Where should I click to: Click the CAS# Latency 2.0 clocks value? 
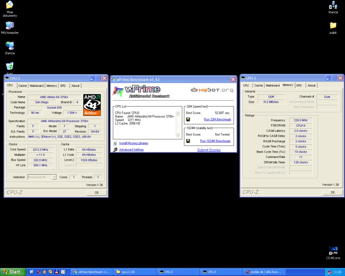[301, 131]
